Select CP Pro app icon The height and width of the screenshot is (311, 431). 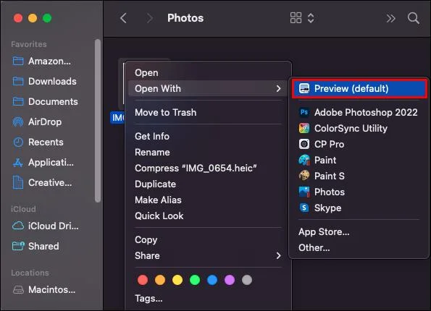pyautogui.click(x=304, y=144)
